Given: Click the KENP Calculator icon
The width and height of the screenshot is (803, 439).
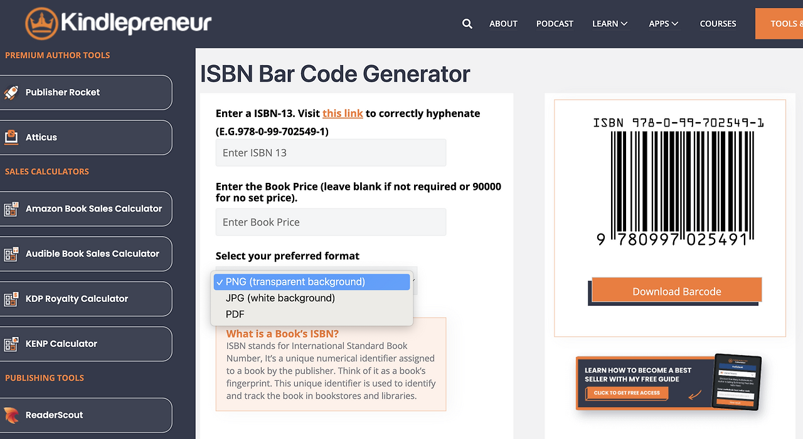Looking at the screenshot, I should 11,344.
